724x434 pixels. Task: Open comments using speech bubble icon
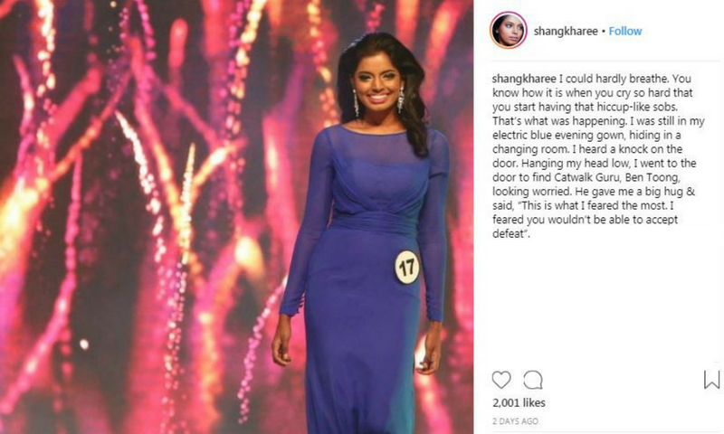pyautogui.click(x=533, y=380)
